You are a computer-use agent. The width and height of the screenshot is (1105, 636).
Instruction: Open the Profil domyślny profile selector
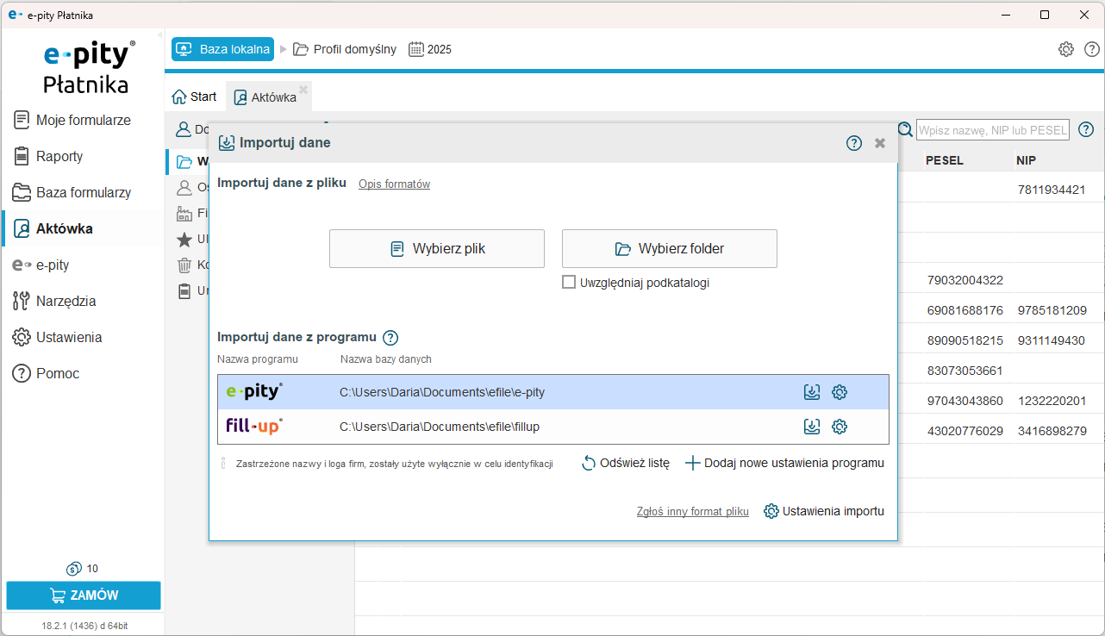(x=345, y=49)
